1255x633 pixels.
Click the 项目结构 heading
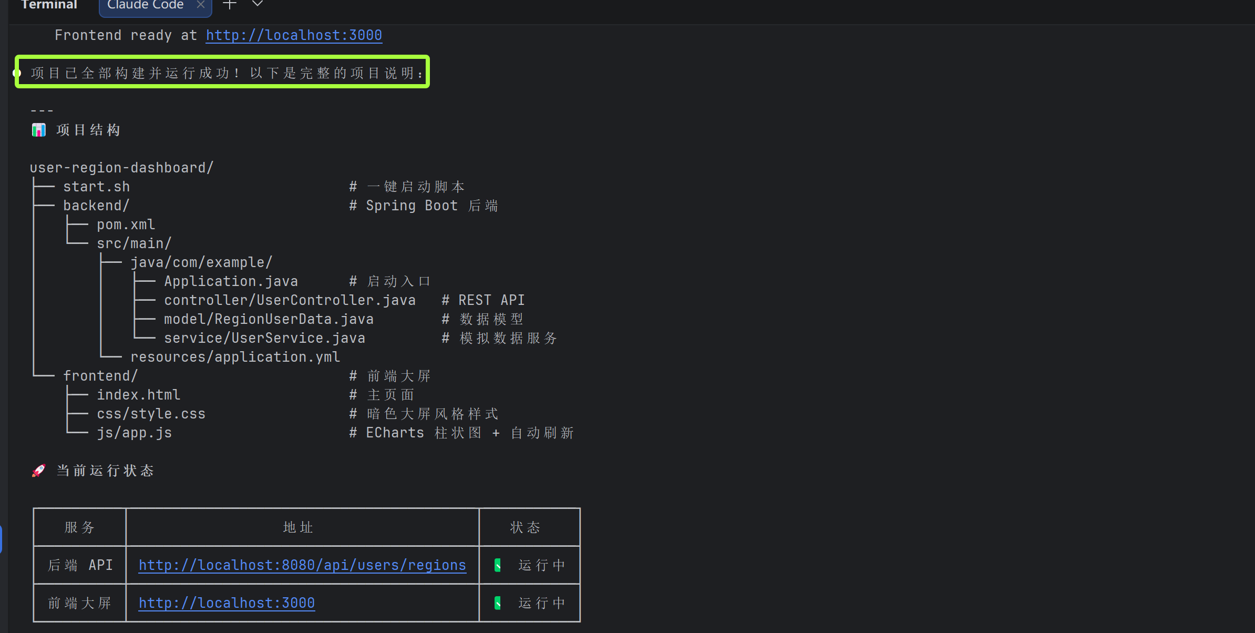88,130
